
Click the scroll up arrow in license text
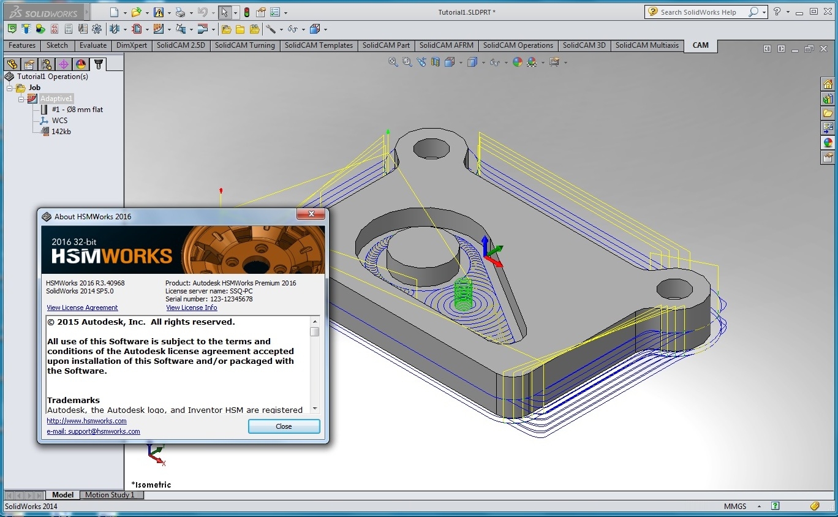(x=315, y=321)
